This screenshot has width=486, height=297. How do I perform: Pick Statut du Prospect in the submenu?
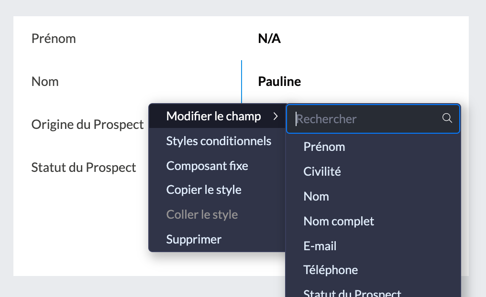click(353, 292)
